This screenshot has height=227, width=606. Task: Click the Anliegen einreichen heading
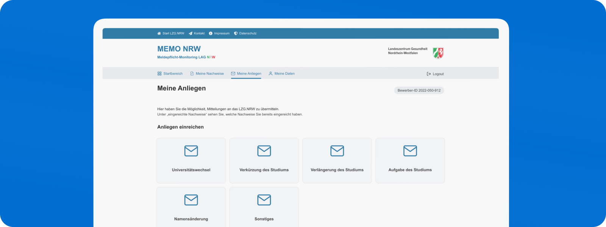pos(180,127)
